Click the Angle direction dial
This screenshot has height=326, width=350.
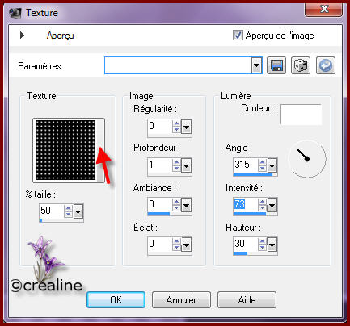click(307, 159)
